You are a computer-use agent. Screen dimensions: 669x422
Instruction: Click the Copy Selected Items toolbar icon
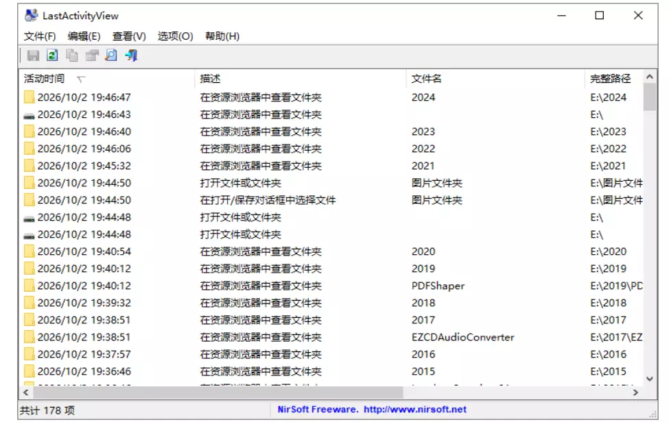coord(71,55)
